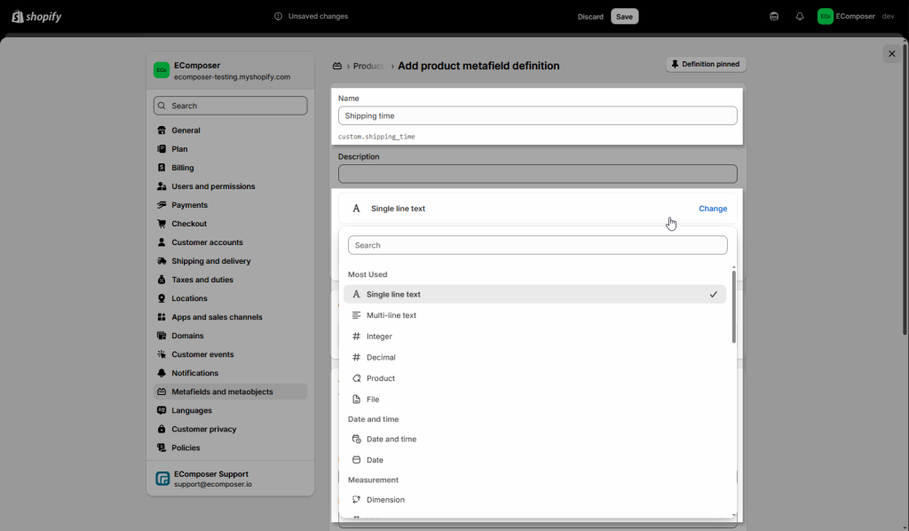This screenshot has height=531, width=909.
Task: Click the Checkout cart icon
Action: click(x=162, y=224)
